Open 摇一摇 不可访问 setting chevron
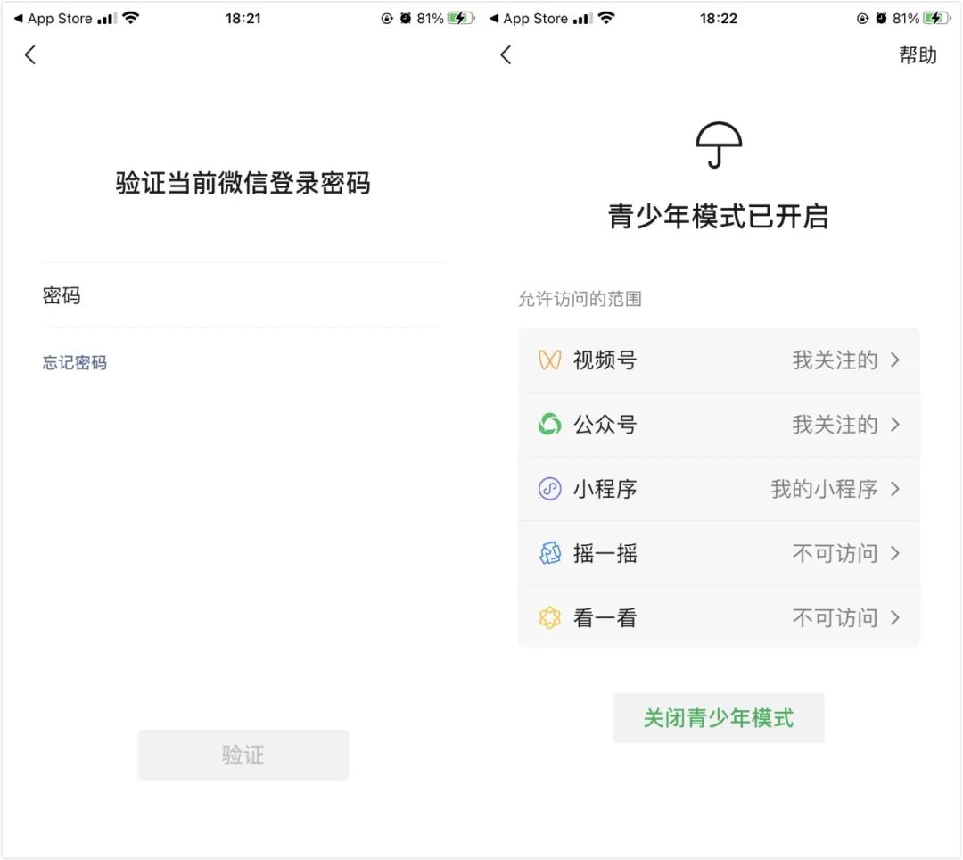 (895, 553)
